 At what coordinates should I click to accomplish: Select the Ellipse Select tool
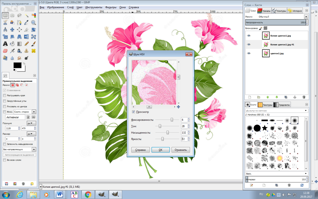pos(12,16)
